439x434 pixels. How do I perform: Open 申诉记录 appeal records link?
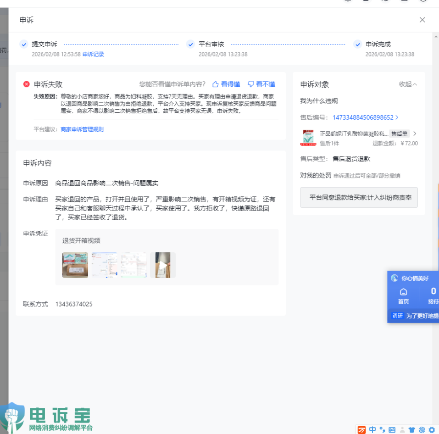(x=93, y=54)
